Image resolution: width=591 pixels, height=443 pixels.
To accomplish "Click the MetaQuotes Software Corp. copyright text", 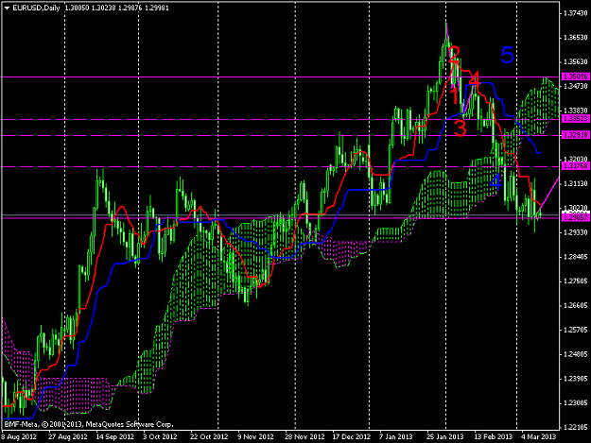I will (89, 424).
